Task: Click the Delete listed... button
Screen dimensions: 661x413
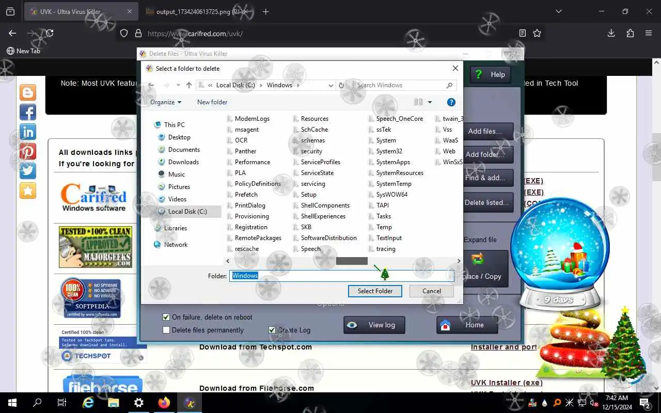Action: point(489,202)
